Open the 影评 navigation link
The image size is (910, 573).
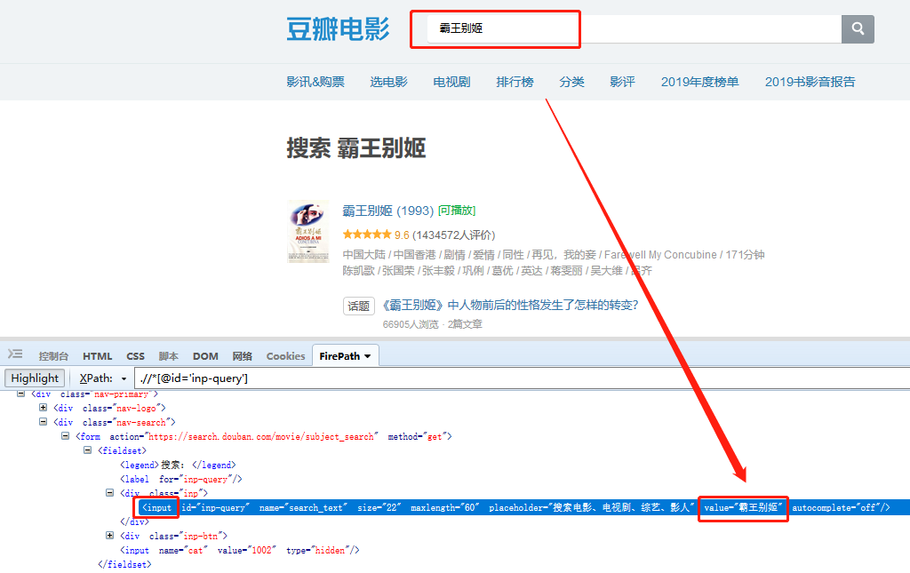point(622,82)
